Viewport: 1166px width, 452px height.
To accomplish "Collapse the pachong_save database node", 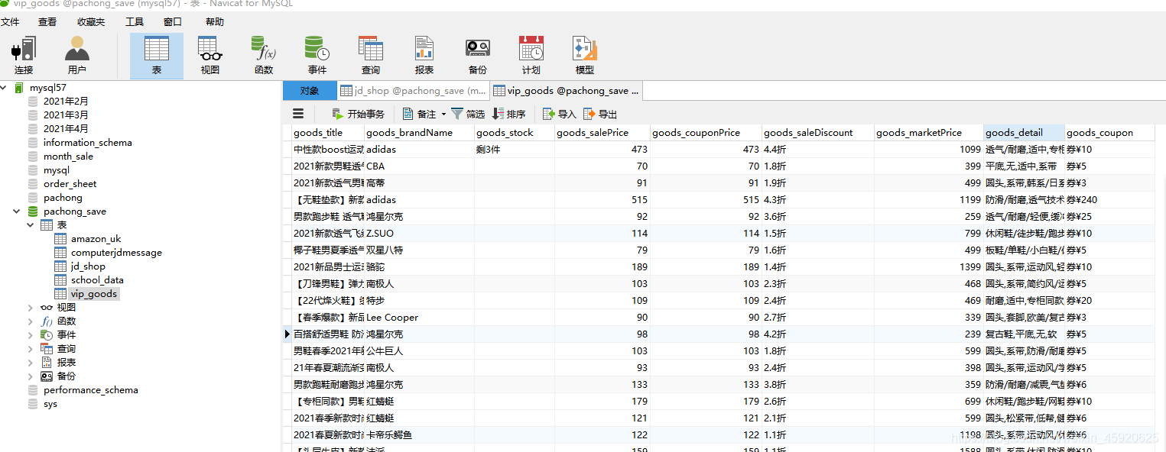I will (18, 211).
